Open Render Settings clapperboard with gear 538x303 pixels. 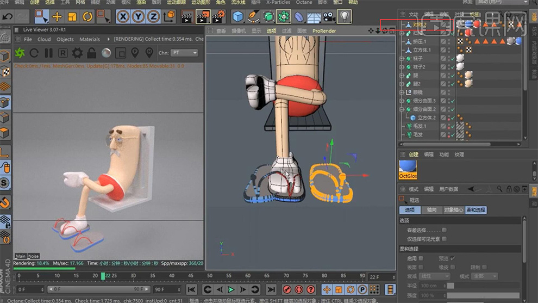pyautogui.click(x=219, y=16)
